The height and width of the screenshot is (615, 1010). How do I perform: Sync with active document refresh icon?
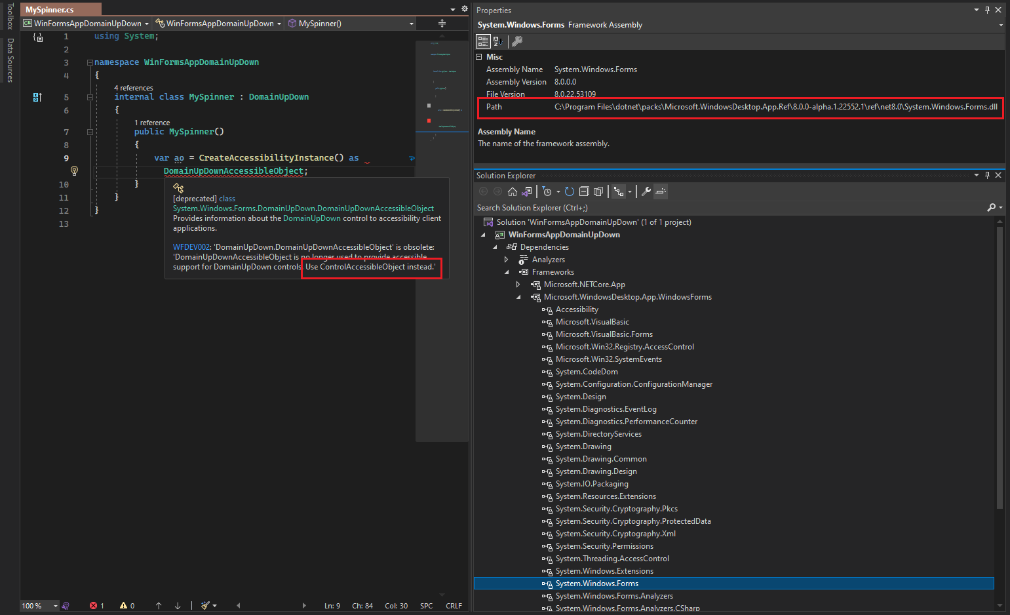click(570, 191)
